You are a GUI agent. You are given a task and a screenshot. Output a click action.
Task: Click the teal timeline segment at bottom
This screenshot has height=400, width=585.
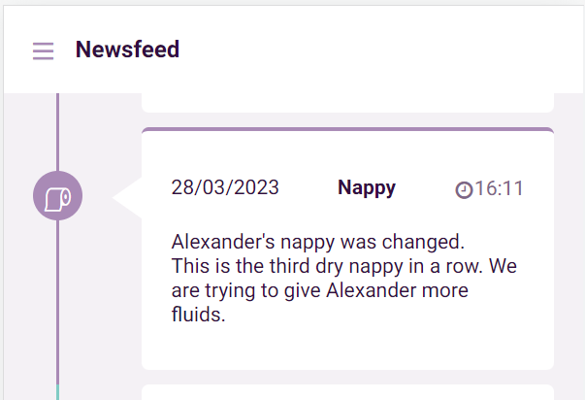[58, 392]
